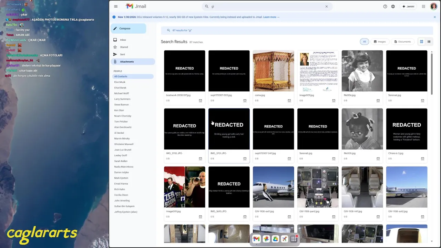Click email icon under file006.jpg

click(x=378, y=101)
